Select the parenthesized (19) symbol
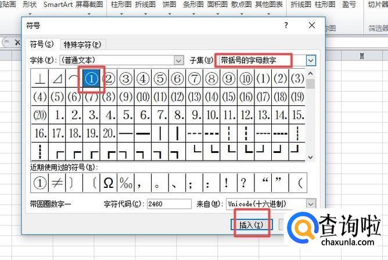388x260 pixels. coord(297,97)
